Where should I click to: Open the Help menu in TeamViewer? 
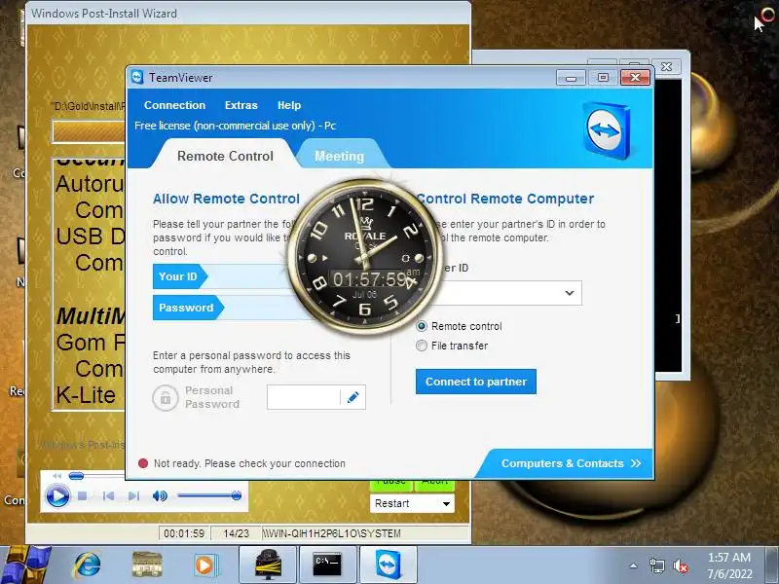click(289, 105)
